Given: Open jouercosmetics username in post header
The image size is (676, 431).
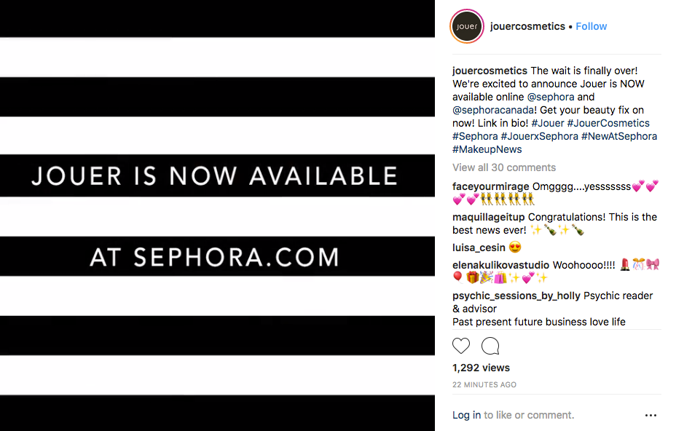Looking at the screenshot, I should tap(527, 26).
